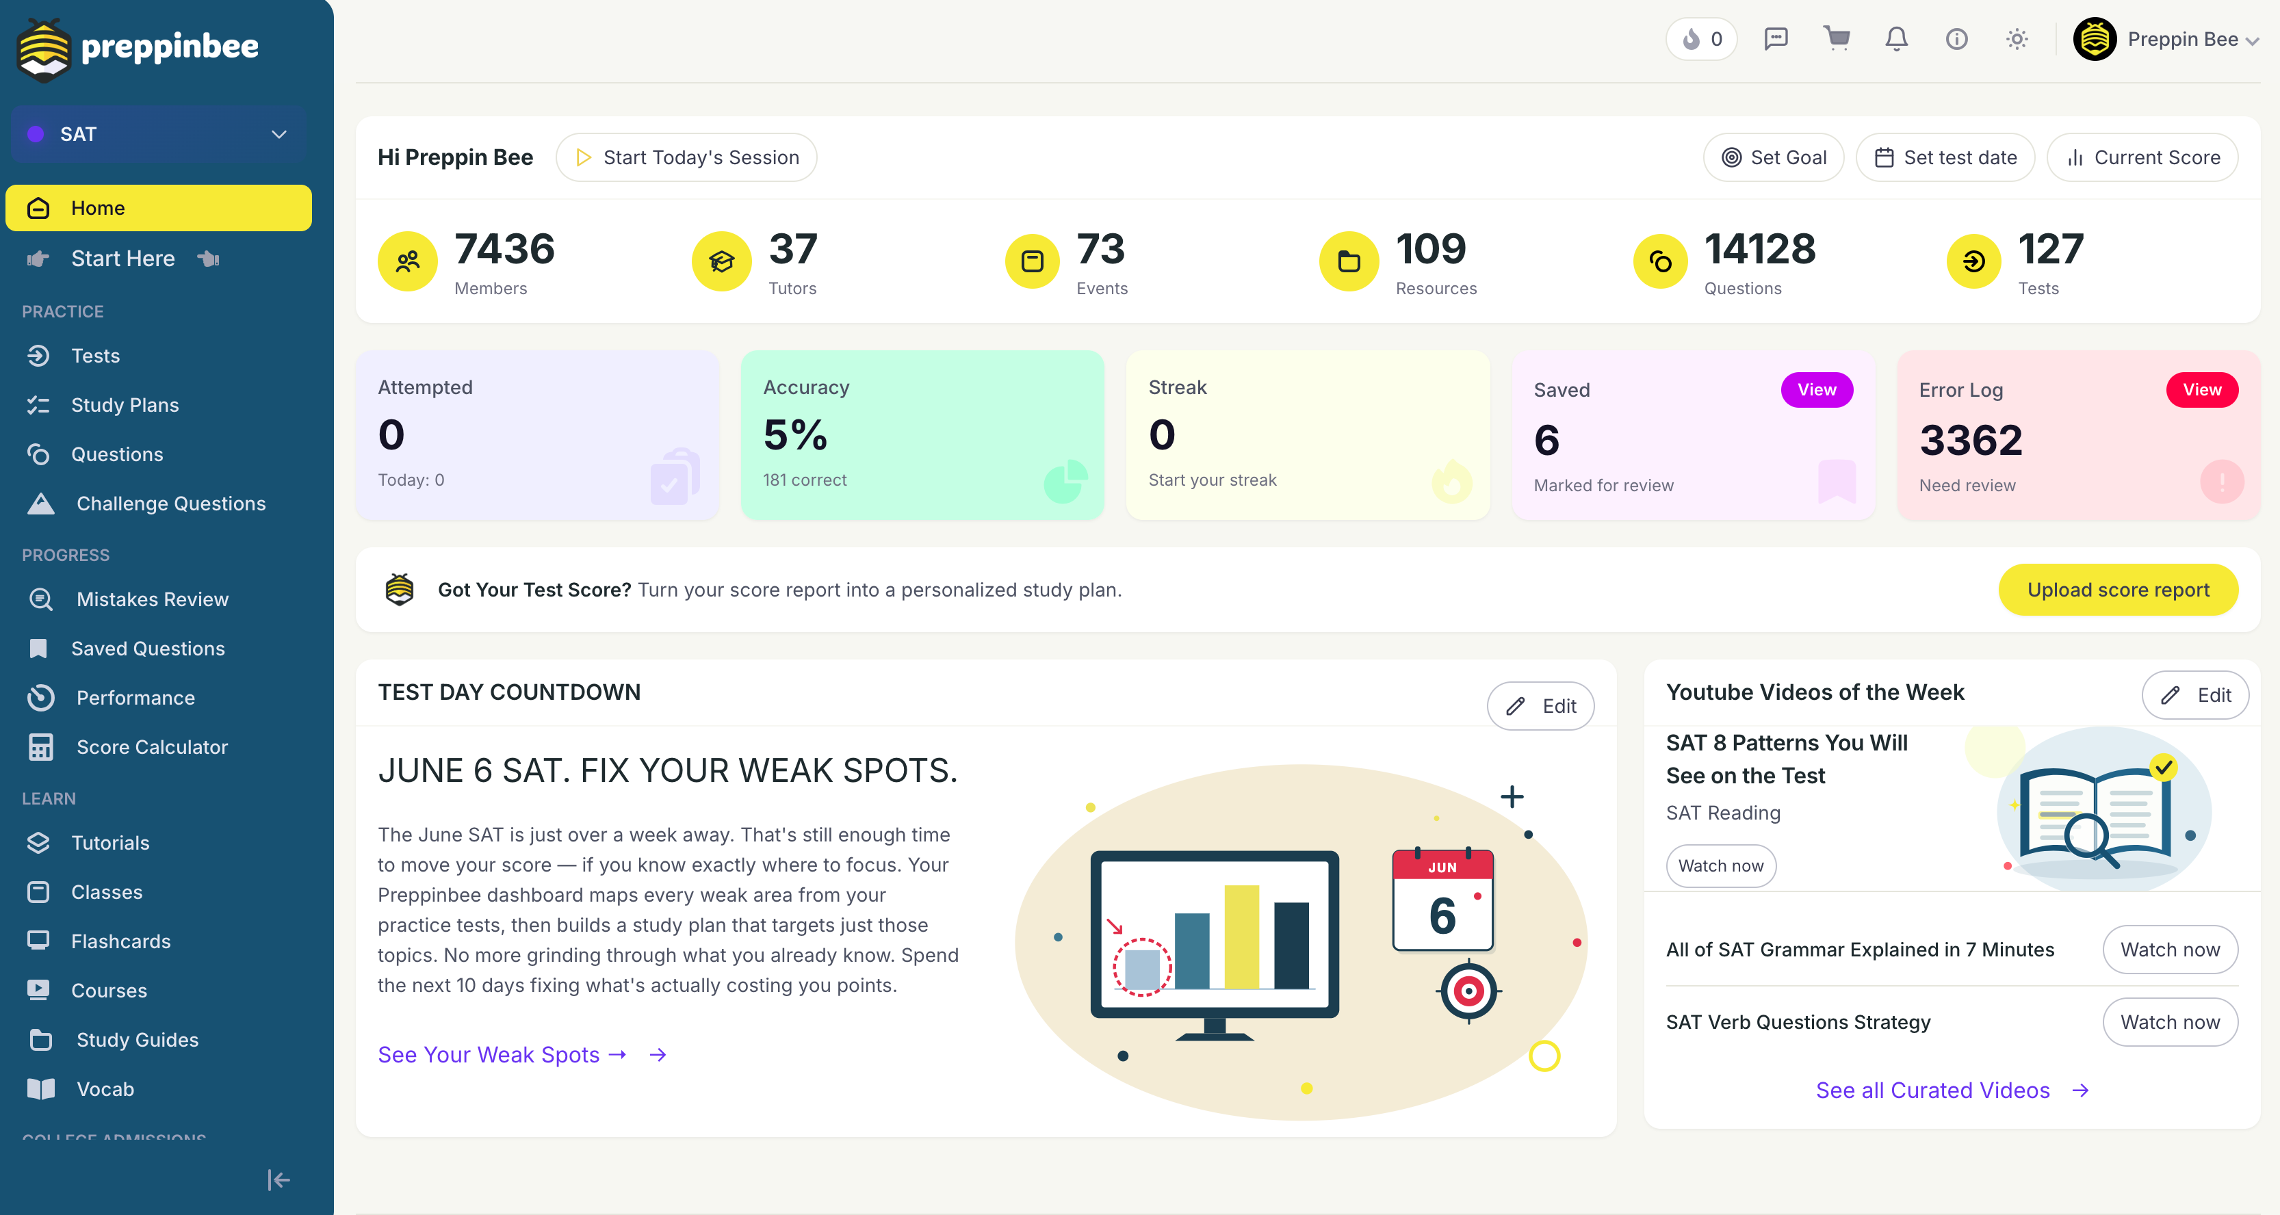Click the Resources folder icon
Screen dimensions: 2280x1215
point(1349,262)
